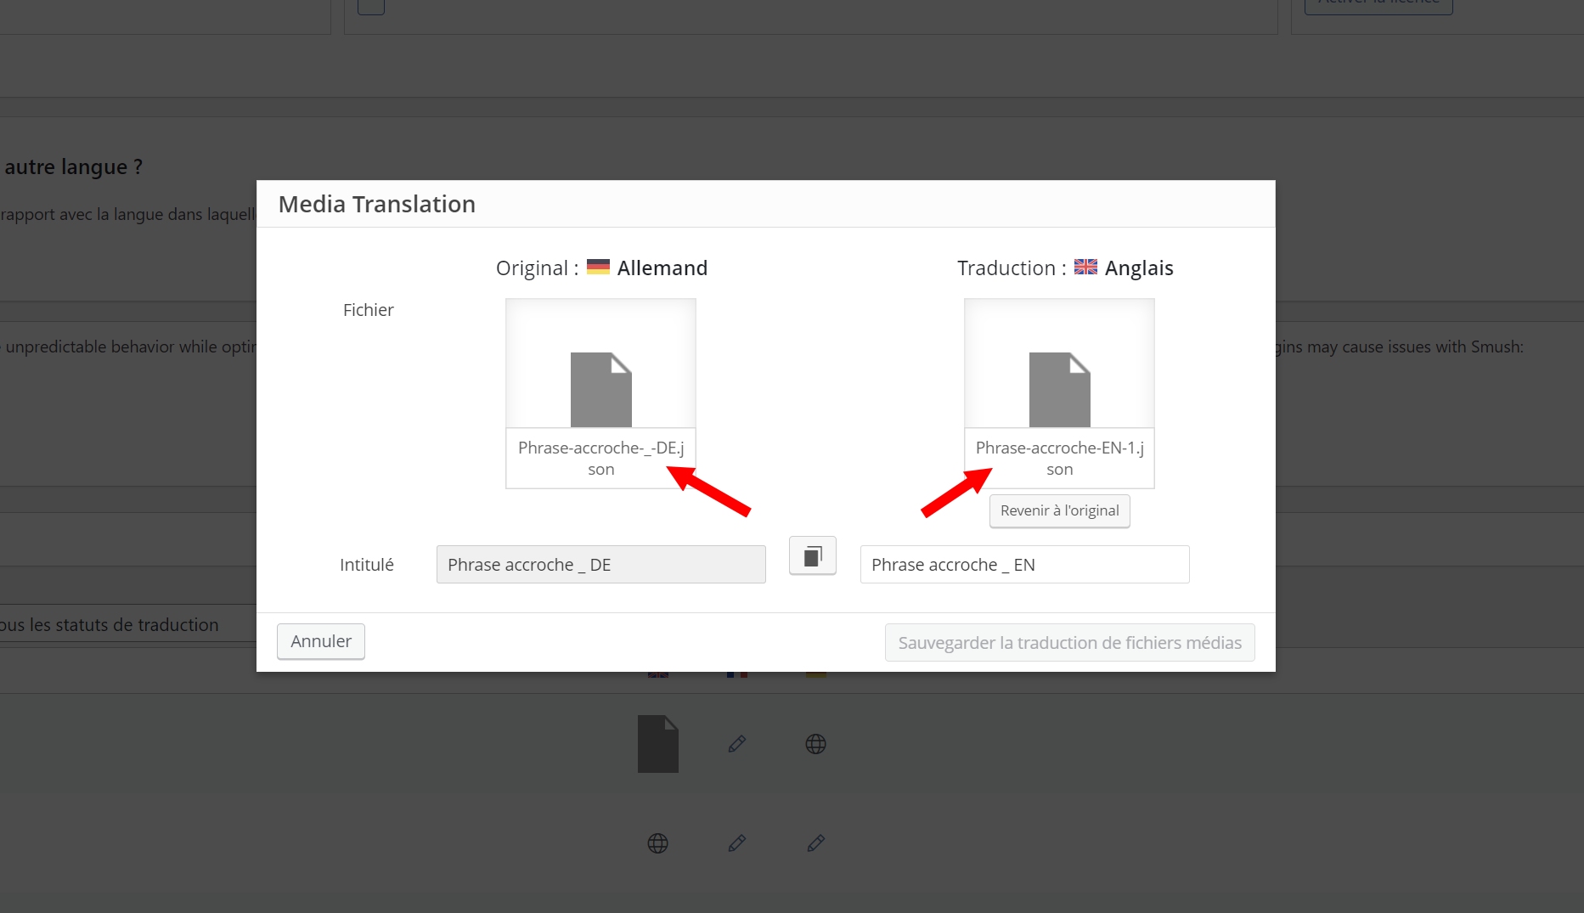
Task: Click the 'Phrase accroche _ EN' title field
Action: click(1024, 565)
